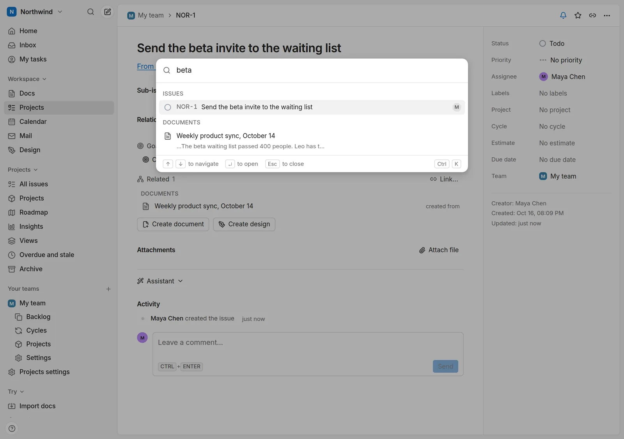Set the No due date value
624x439 pixels.
point(557,160)
